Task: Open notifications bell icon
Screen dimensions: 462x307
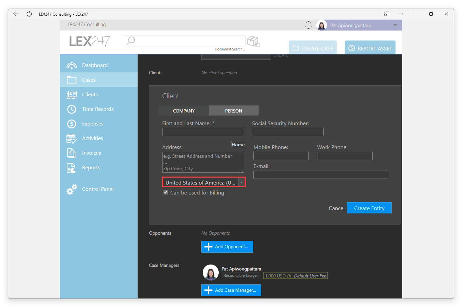Action: [308, 25]
